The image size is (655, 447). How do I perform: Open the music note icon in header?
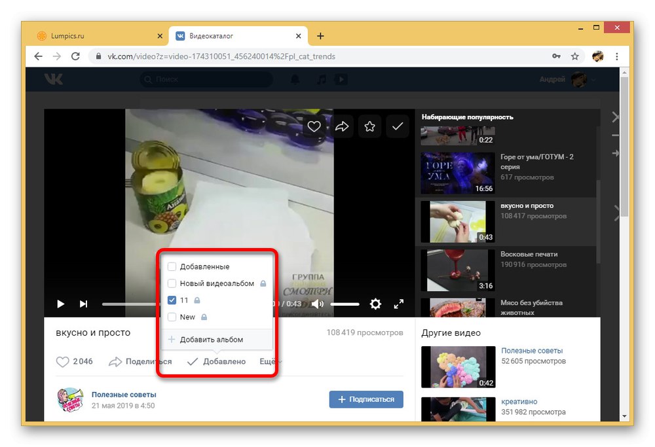click(x=321, y=79)
